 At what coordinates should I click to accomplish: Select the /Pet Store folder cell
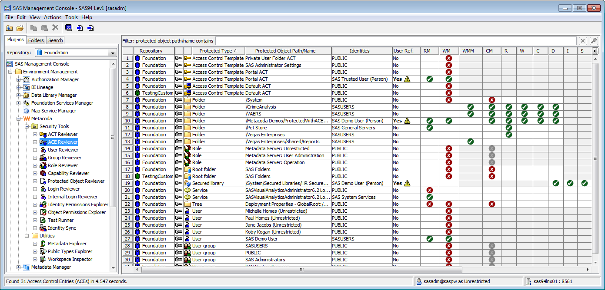[x=288, y=128]
